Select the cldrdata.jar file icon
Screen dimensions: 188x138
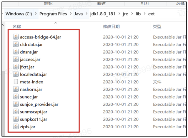[x=16, y=45]
